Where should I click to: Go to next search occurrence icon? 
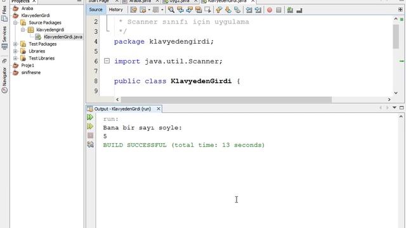189,10
